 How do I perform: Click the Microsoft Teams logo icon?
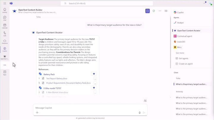11,3
